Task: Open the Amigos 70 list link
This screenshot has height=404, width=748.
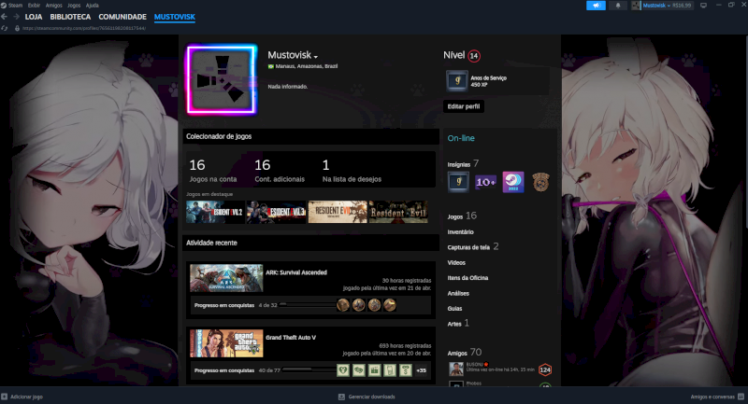Action: [x=464, y=353]
